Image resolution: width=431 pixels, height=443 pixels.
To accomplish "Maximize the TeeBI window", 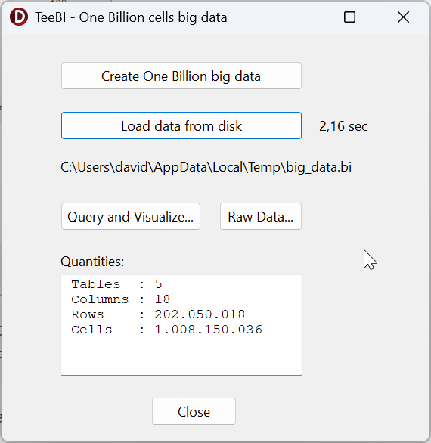I will [x=349, y=17].
